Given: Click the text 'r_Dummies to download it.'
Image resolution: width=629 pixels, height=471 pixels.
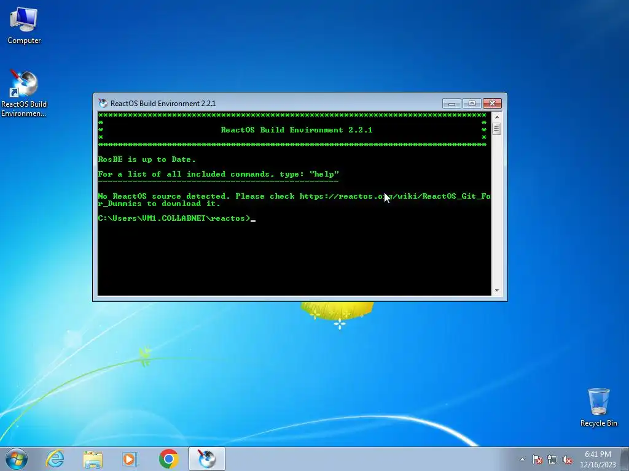Looking at the screenshot, I should 159,204.
